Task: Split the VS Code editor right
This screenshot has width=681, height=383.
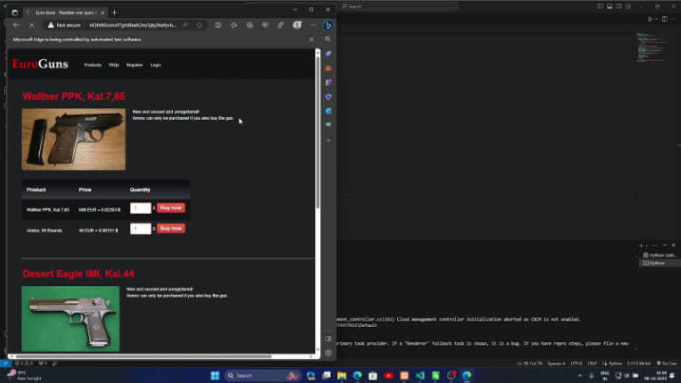Action: click(665, 19)
